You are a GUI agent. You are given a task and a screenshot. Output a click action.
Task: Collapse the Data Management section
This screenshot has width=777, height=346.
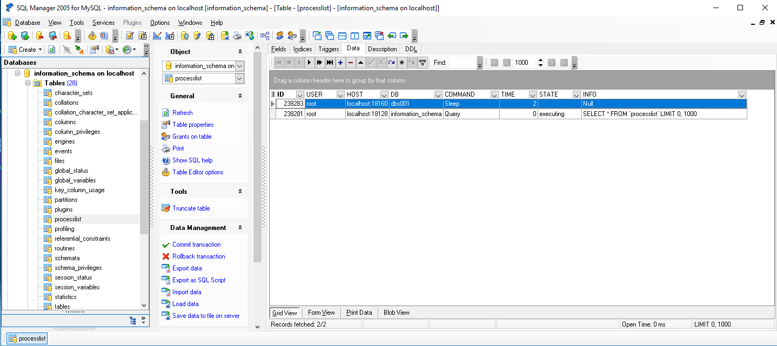(240, 228)
